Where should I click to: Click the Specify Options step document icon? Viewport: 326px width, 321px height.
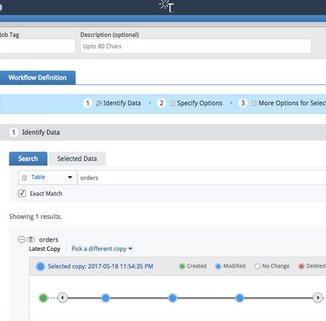(x=173, y=103)
